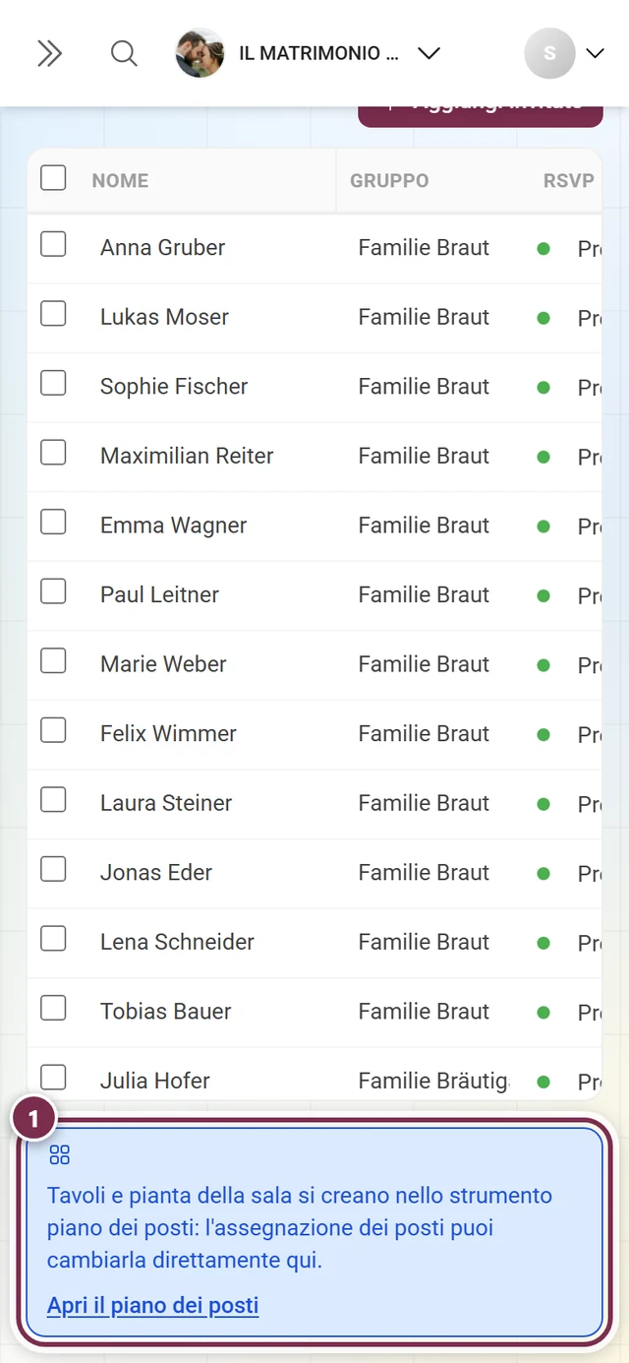Toggle the select-all checkbox in header
The image size is (629, 1363).
point(53,178)
